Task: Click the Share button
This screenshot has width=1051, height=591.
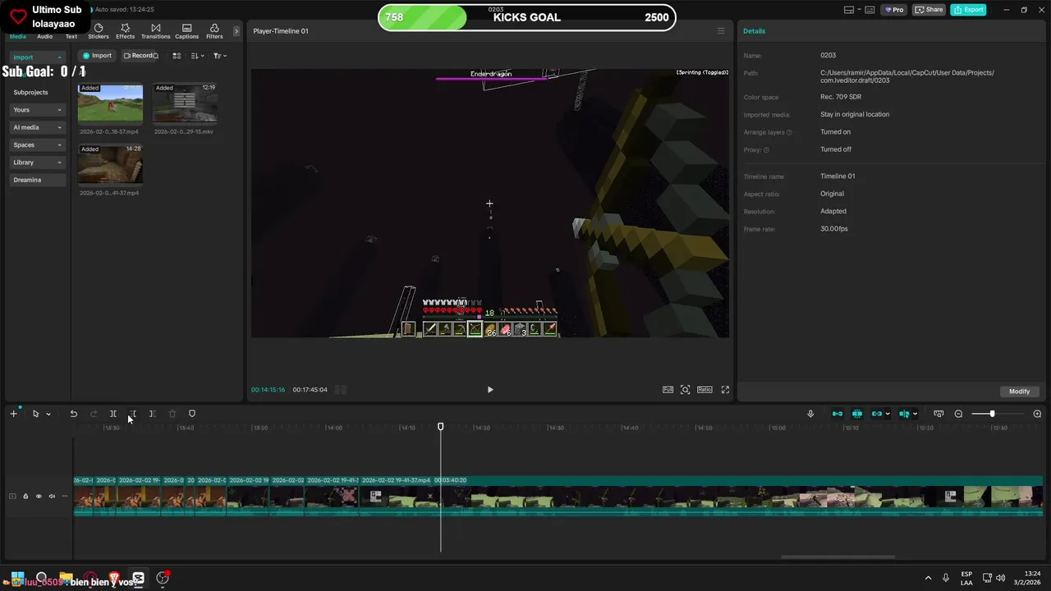Action: [929, 10]
